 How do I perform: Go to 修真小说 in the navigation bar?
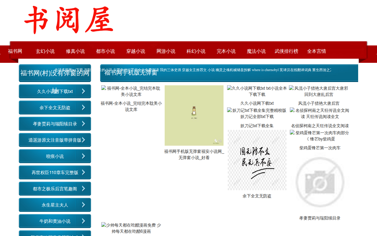75,51
